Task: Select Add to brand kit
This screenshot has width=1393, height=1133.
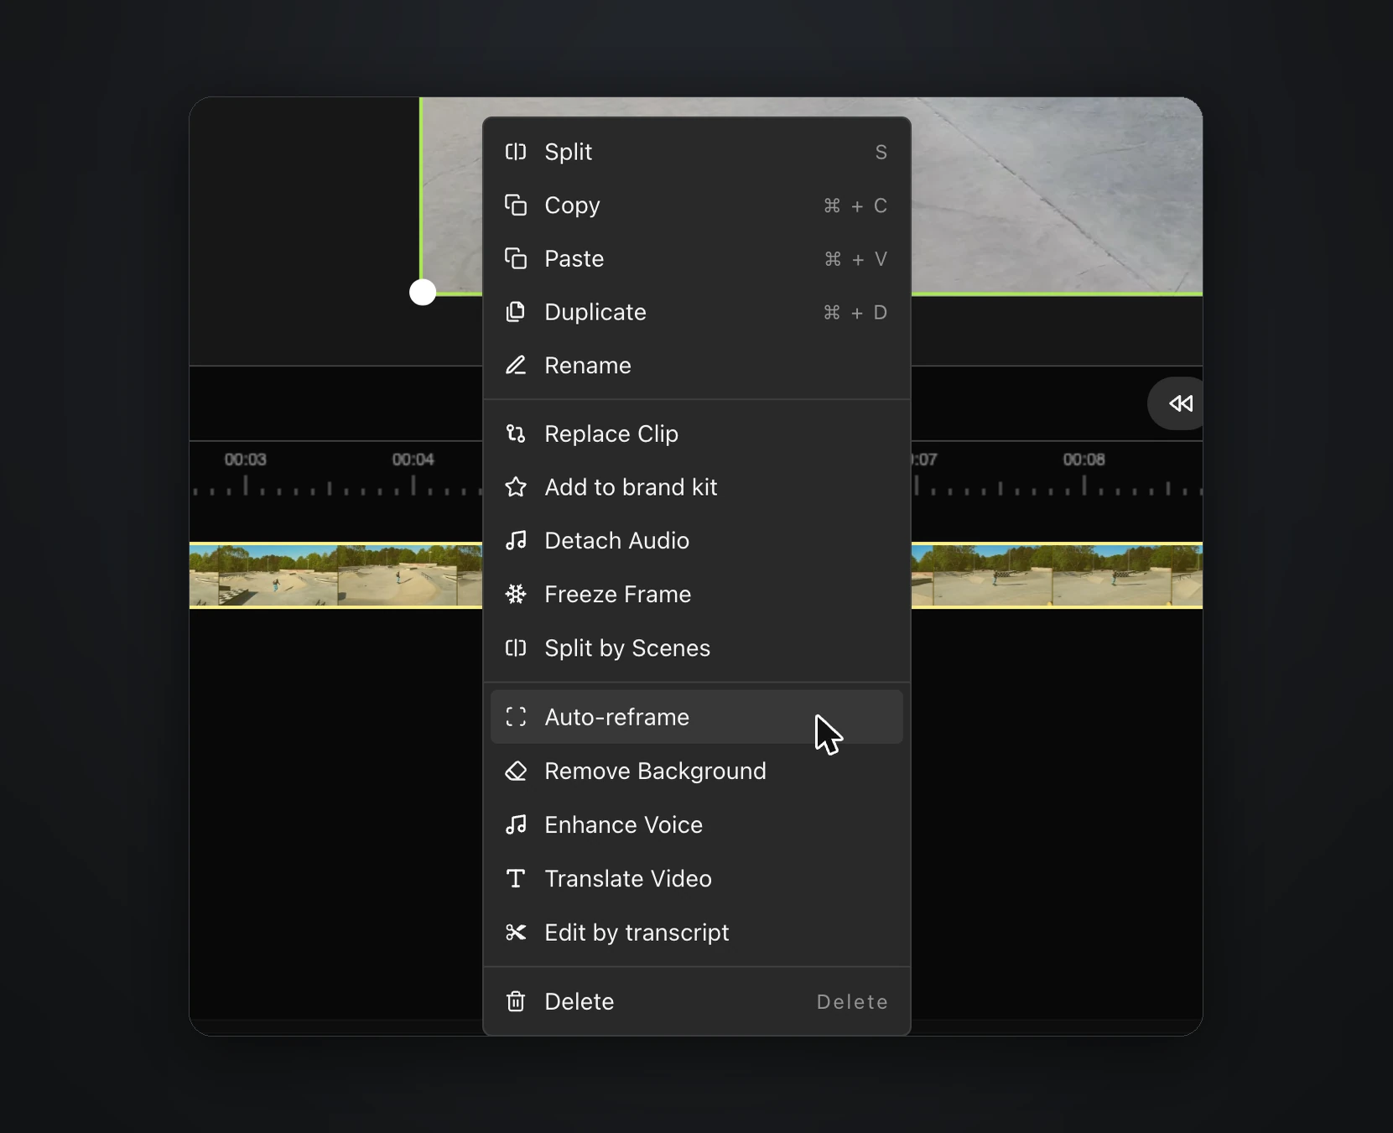Action: tap(697, 487)
